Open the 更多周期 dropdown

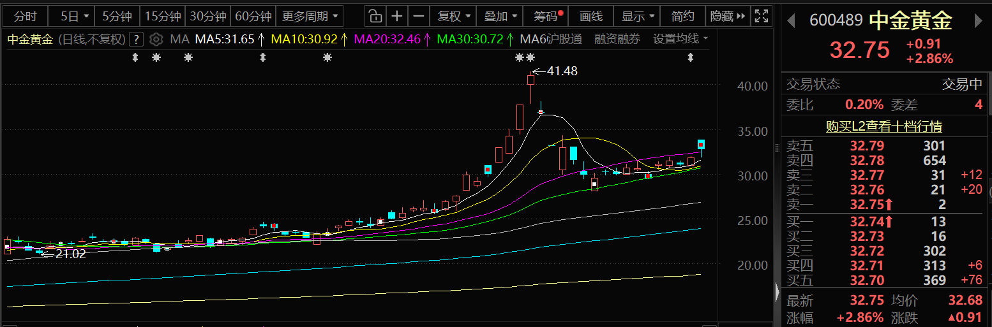coord(310,16)
